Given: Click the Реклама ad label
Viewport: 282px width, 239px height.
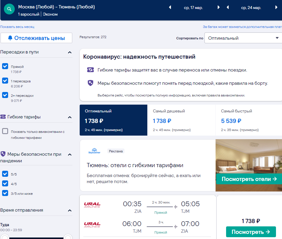Looking at the screenshot, I should tap(116, 151).
